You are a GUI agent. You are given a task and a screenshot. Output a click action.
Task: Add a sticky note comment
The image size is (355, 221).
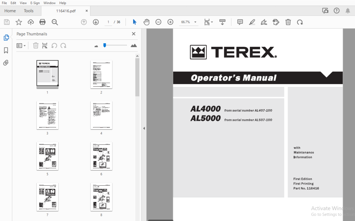pos(240,22)
